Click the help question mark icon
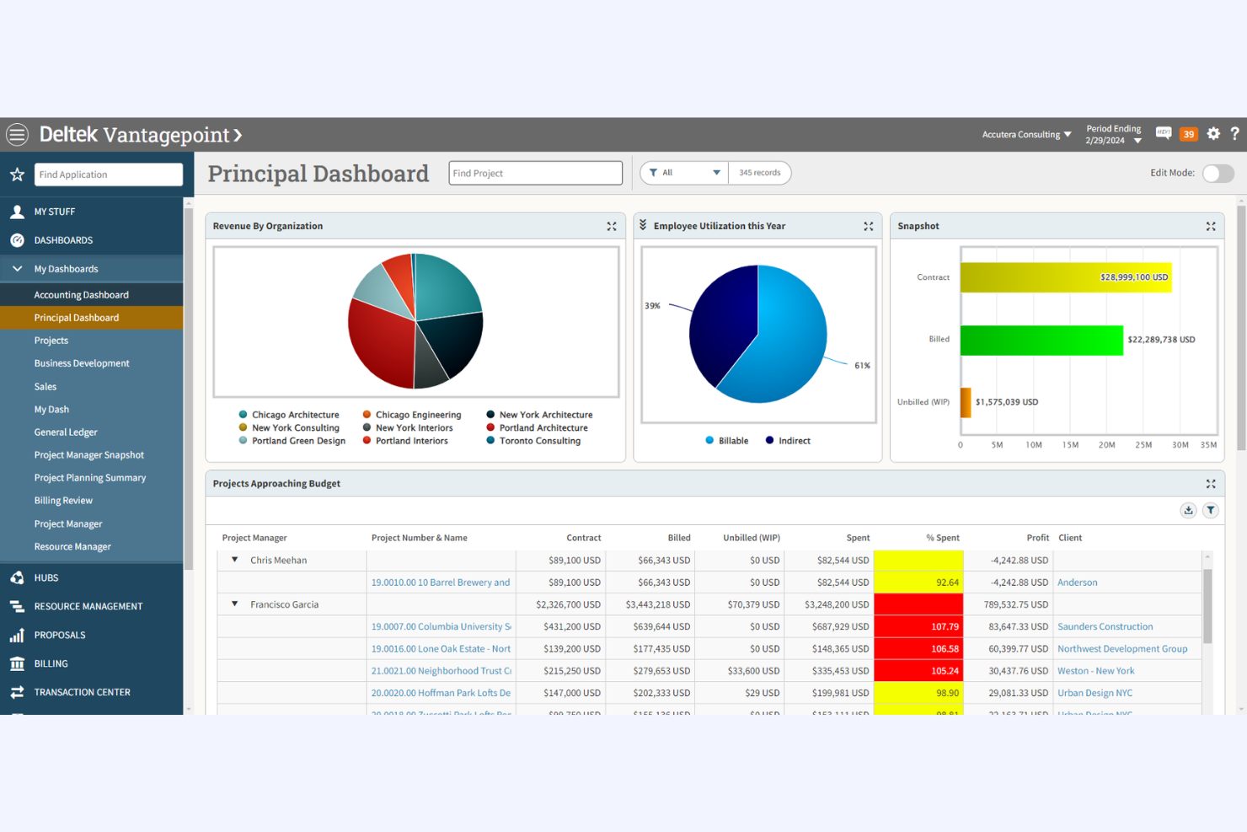The image size is (1247, 832). click(1235, 133)
